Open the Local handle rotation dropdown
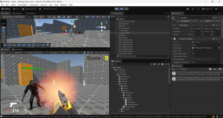Screen dimensions: 223x118 (x=19, y=17)
